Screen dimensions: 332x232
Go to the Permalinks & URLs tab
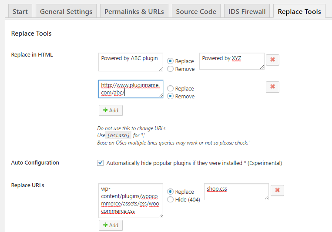click(134, 11)
